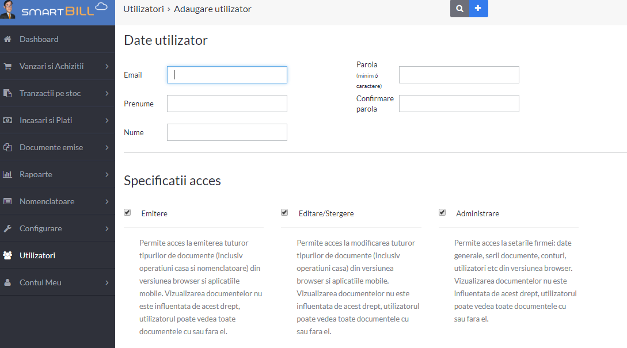Expand the Vanzari si Achizitii chevron
The image size is (627, 348).
point(107,66)
